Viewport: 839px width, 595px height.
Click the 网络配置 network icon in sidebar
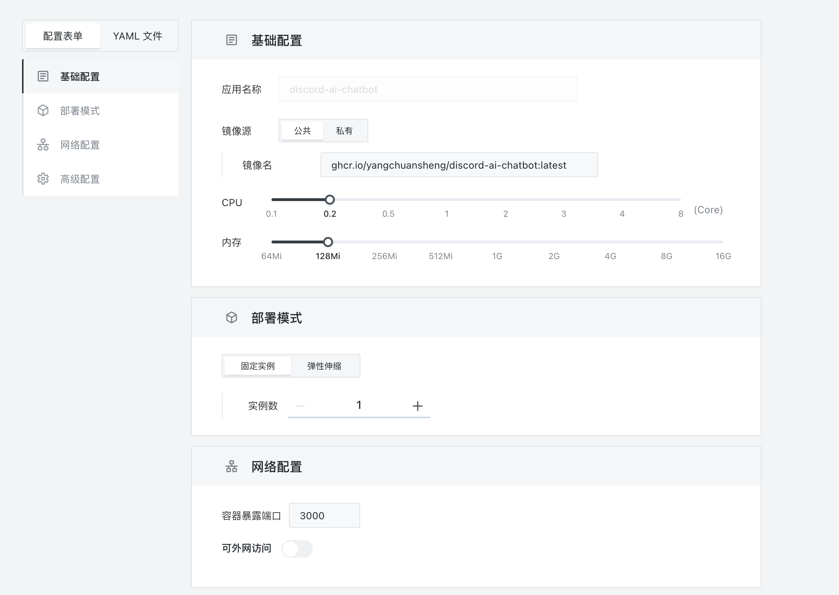pyautogui.click(x=43, y=145)
